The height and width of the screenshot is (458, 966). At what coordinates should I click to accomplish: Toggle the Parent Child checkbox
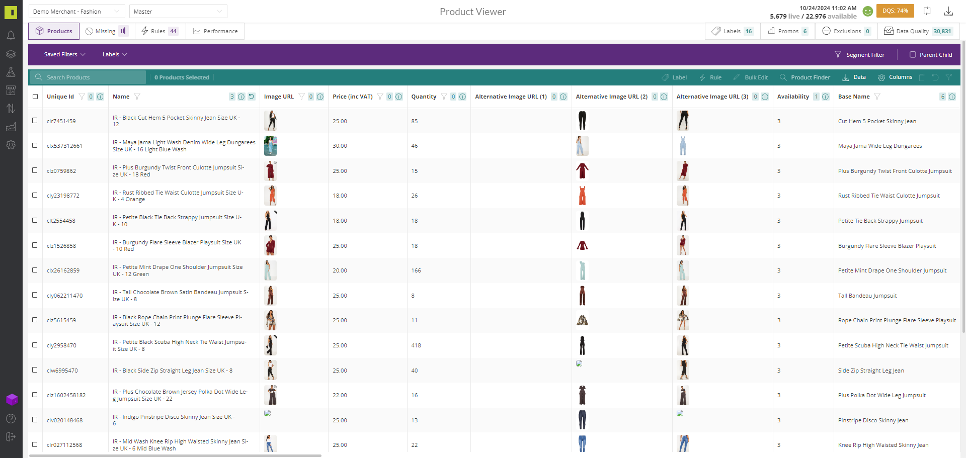point(913,55)
